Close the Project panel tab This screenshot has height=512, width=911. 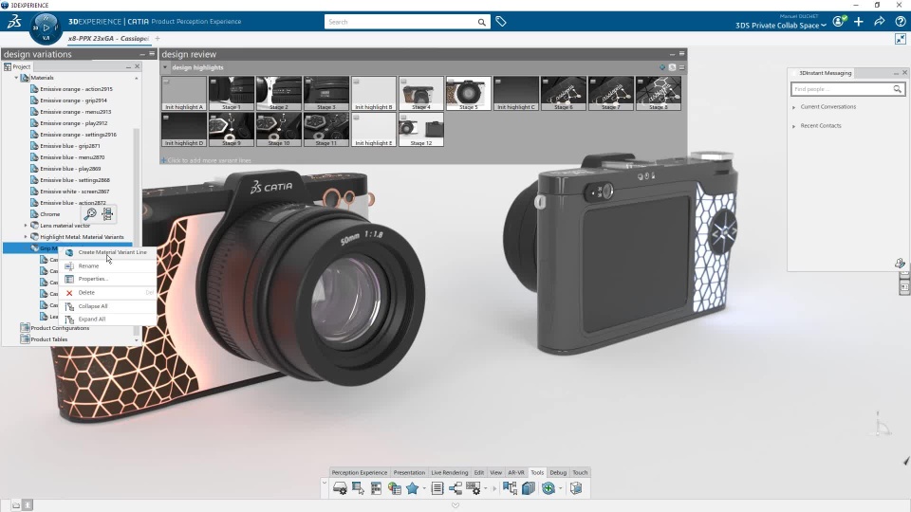pyautogui.click(x=137, y=66)
